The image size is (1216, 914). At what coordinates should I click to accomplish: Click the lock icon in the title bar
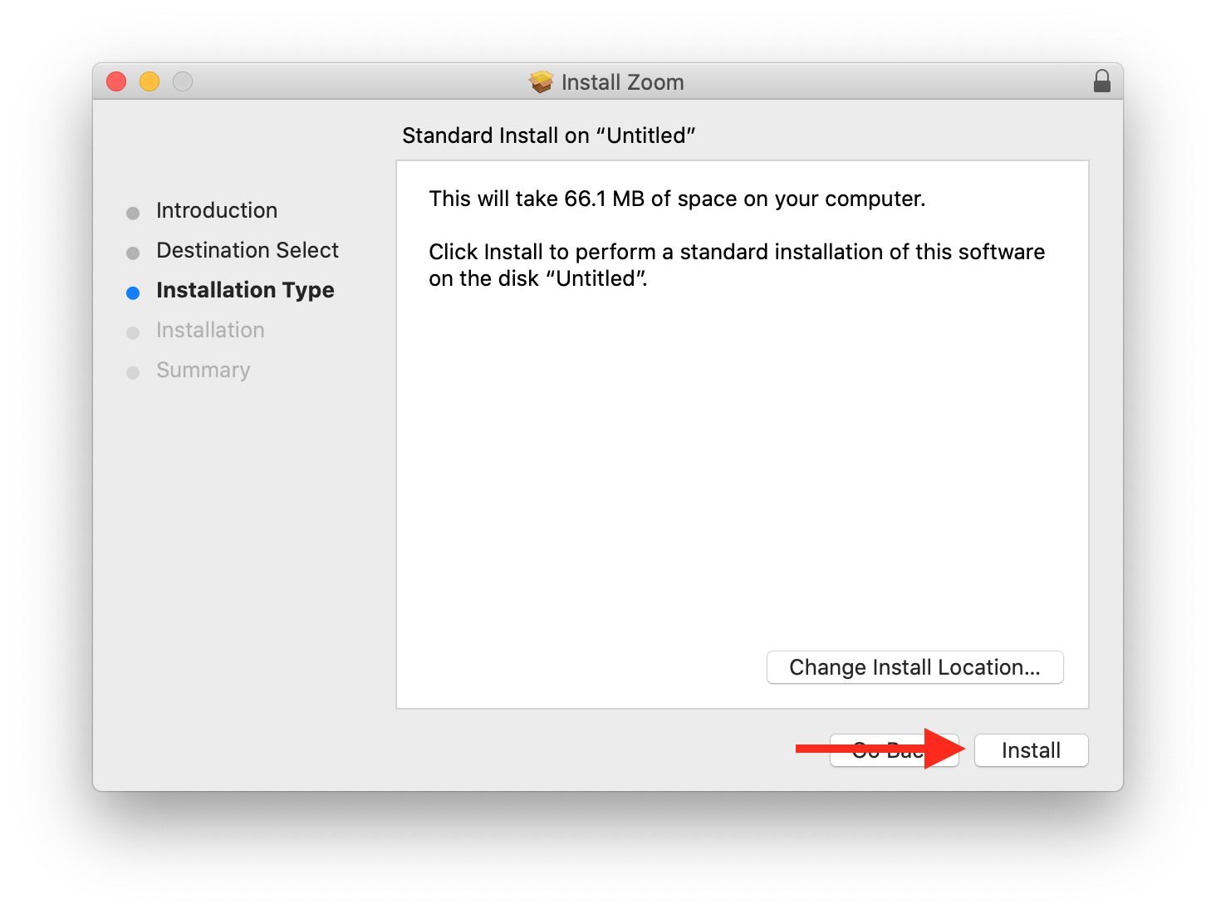click(x=1102, y=81)
